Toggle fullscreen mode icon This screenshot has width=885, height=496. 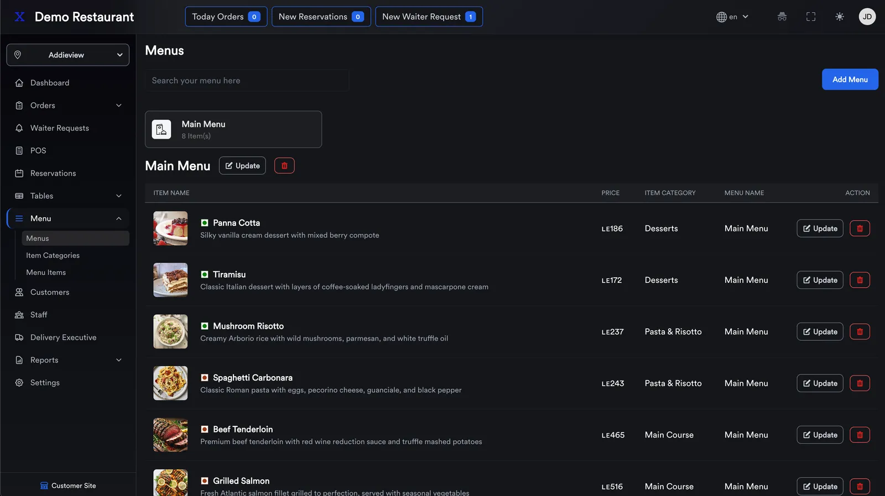tap(811, 17)
